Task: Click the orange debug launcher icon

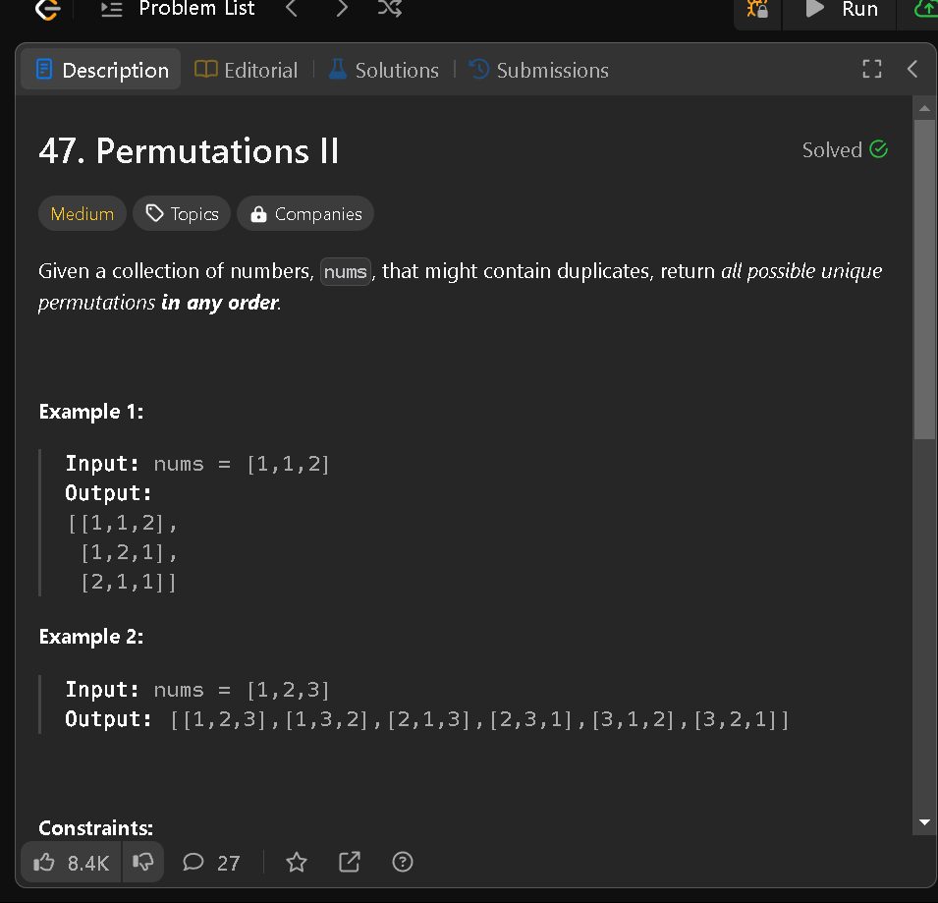Action: tap(755, 10)
